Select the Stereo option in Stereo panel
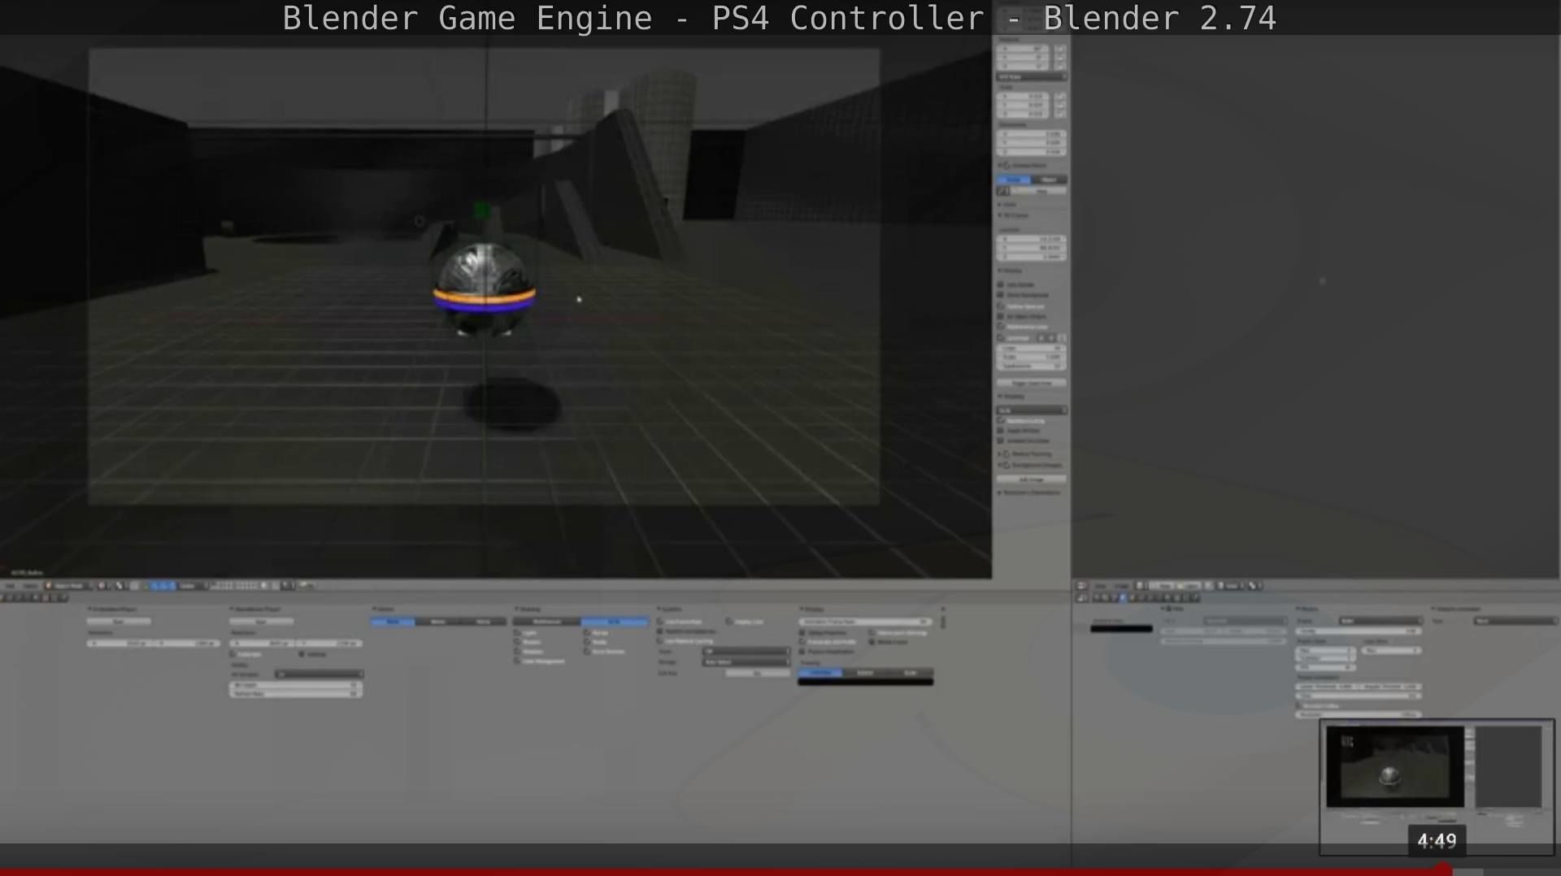Screen dimensions: 1561x876 pyautogui.click(x=437, y=622)
